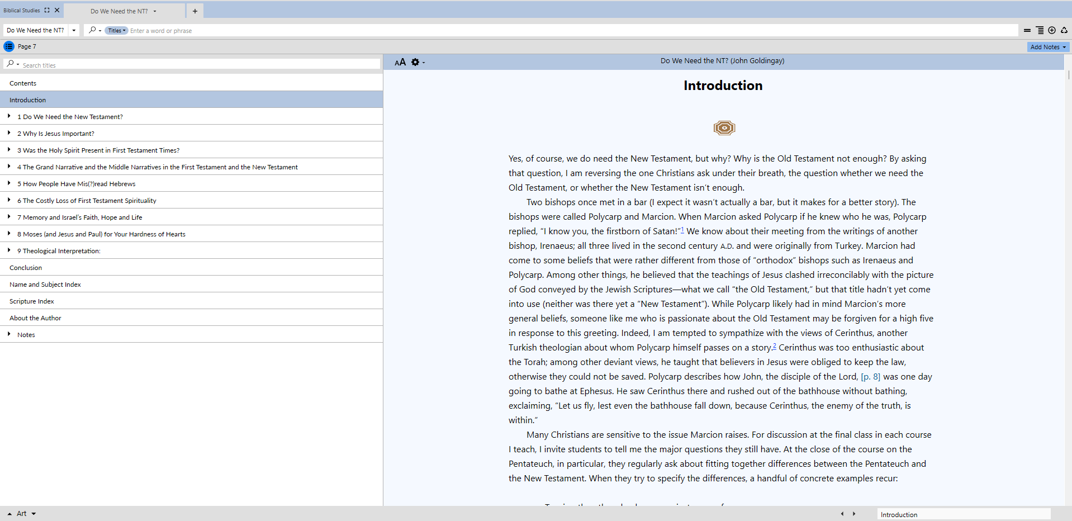Click the Page 7 label

27,46
